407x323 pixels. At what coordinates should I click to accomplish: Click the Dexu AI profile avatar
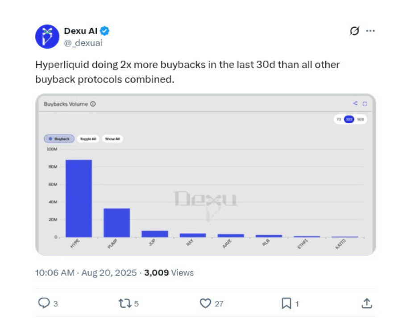coord(47,37)
